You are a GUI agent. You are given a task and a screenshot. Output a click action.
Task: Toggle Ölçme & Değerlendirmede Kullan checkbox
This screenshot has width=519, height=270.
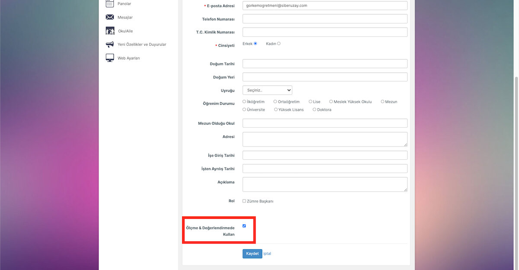(244, 226)
